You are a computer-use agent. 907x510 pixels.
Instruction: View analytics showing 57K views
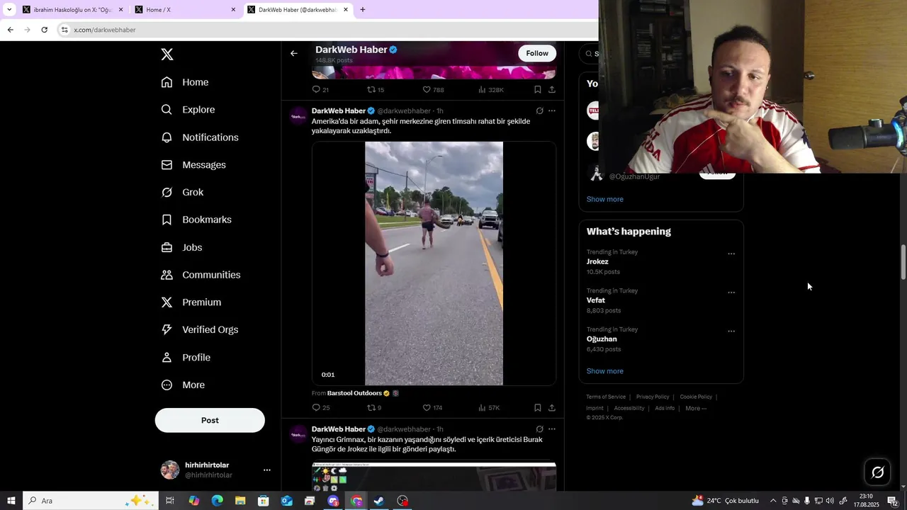[489, 407]
